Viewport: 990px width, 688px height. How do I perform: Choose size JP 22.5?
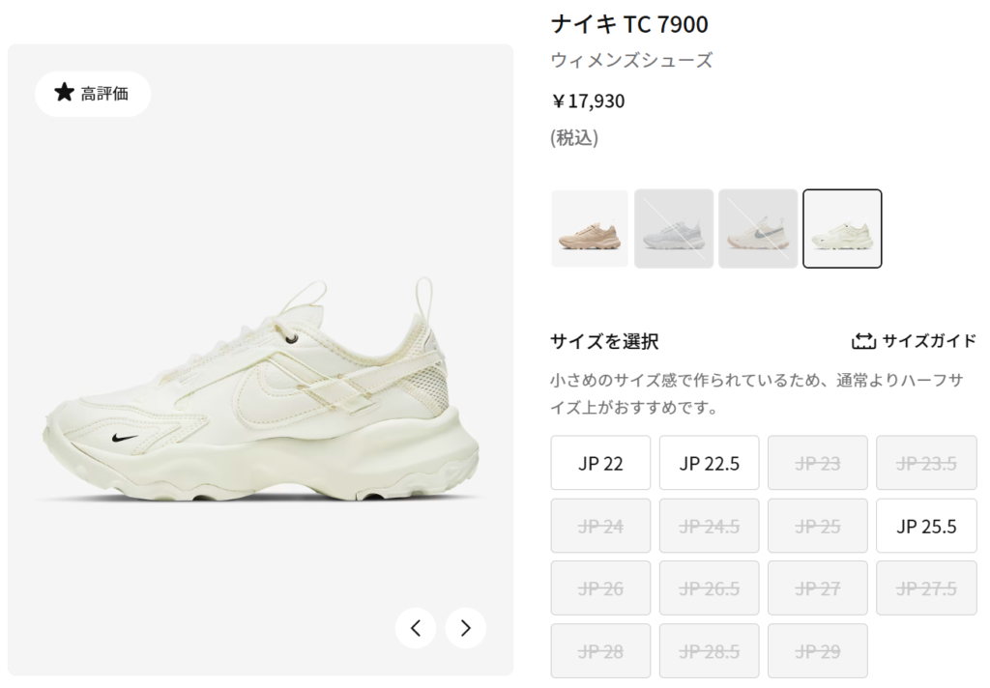click(x=709, y=463)
